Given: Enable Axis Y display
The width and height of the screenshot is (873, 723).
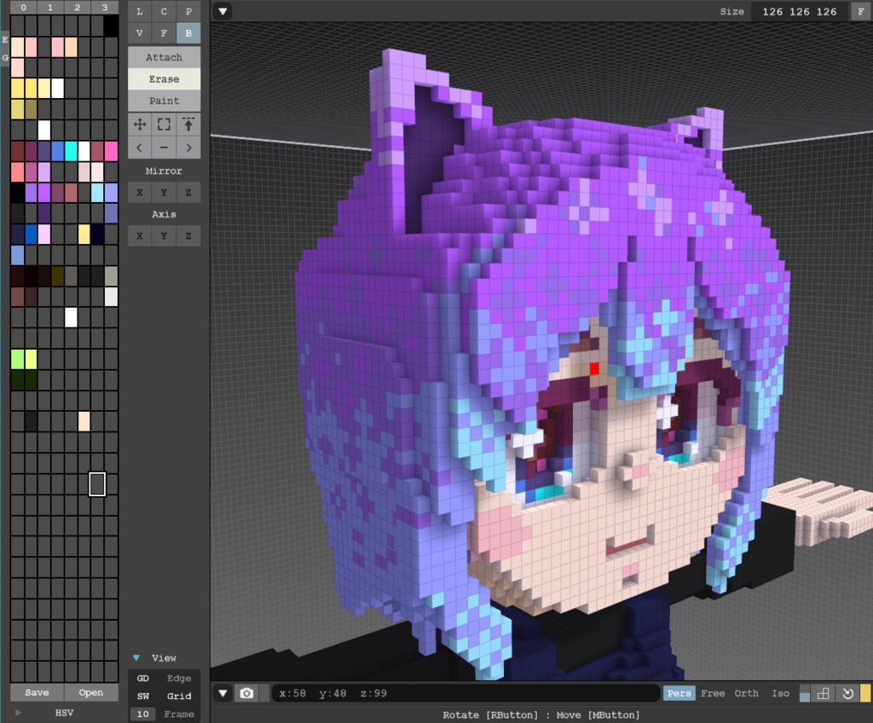Looking at the screenshot, I should (163, 235).
